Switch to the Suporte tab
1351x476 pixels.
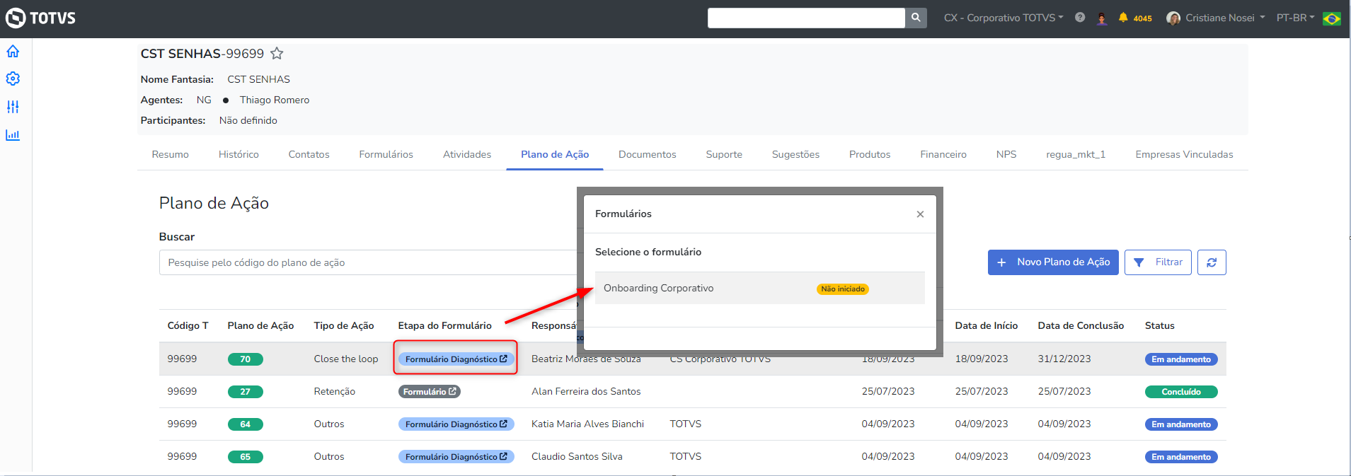pyautogui.click(x=724, y=154)
